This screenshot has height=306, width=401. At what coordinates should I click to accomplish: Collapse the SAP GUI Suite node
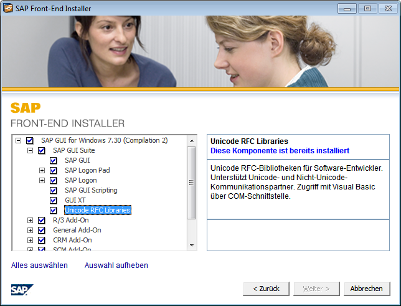pos(30,151)
